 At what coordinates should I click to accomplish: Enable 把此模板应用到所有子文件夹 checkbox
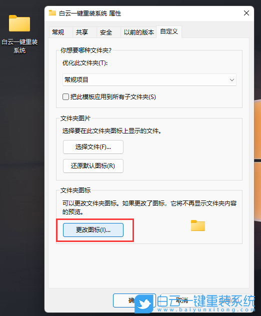65,96
